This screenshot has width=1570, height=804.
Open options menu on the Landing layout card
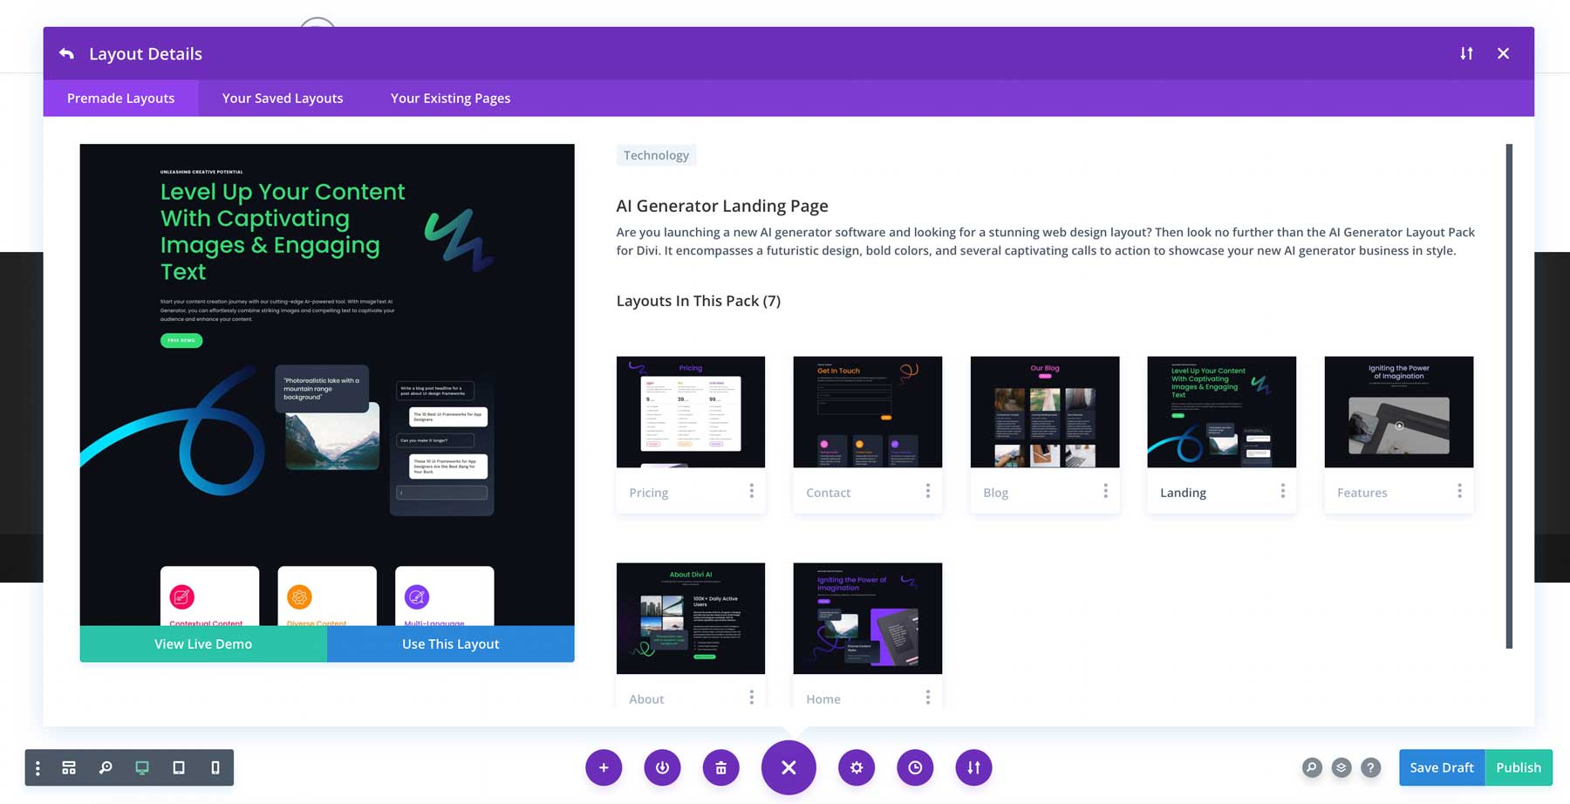tap(1282, 492)
